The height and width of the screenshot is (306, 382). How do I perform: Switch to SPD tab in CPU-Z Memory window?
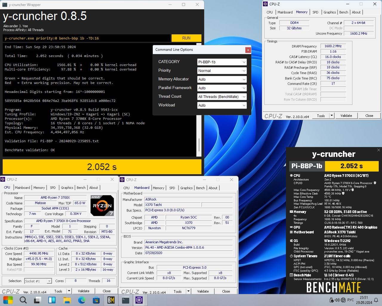pos(315,12)
